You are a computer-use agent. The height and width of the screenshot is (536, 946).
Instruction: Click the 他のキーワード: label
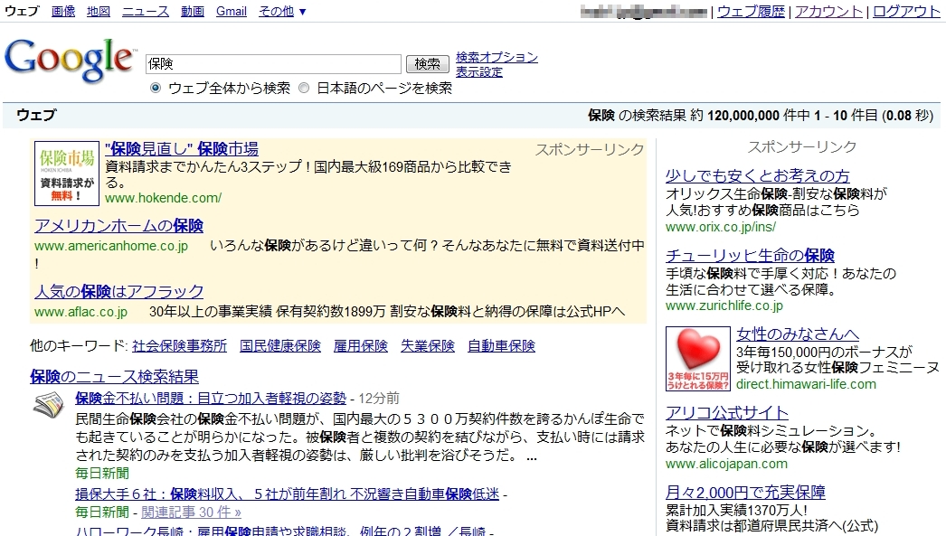click(79, 346)
